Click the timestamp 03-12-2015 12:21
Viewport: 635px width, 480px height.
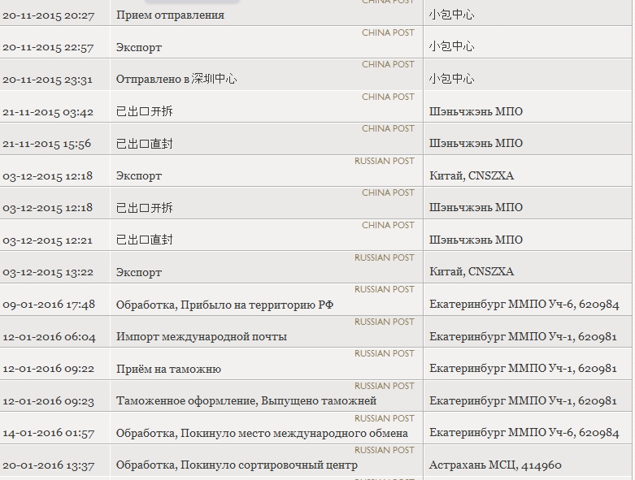point(47,240)
